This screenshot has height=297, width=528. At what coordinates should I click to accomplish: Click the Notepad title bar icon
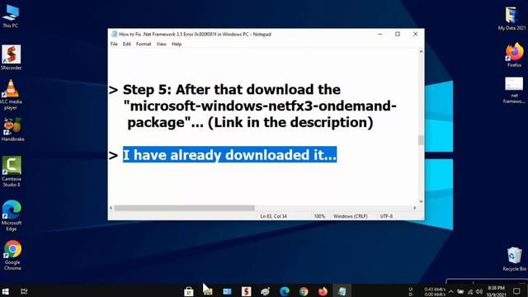pos(114,34)
